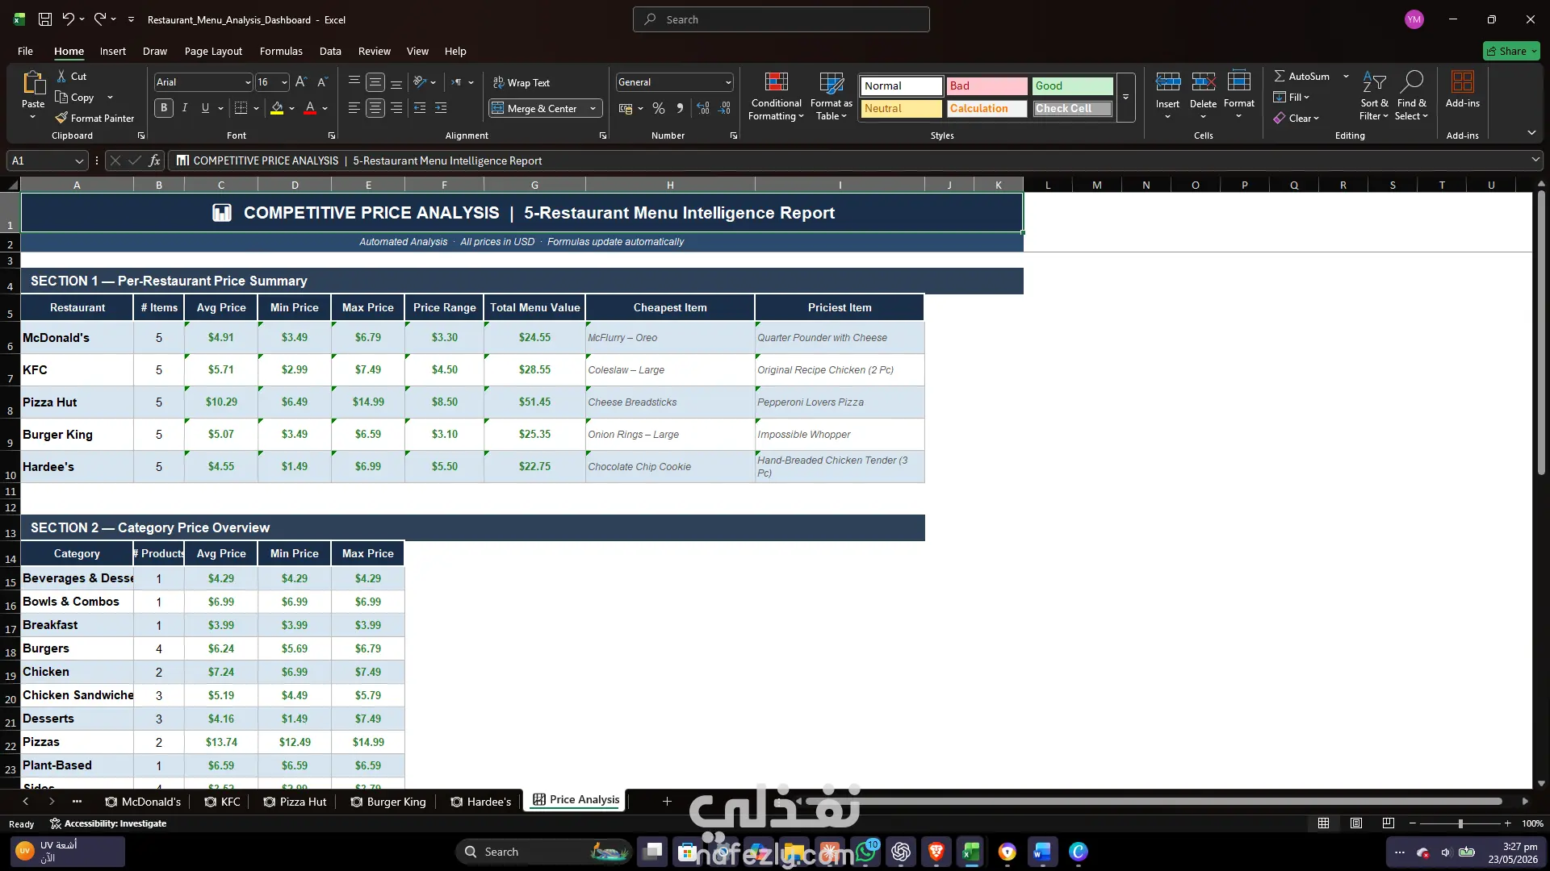Apply Percent Style number format
The height and width of the screenshot is (871, 1550).
pos(659,108)
